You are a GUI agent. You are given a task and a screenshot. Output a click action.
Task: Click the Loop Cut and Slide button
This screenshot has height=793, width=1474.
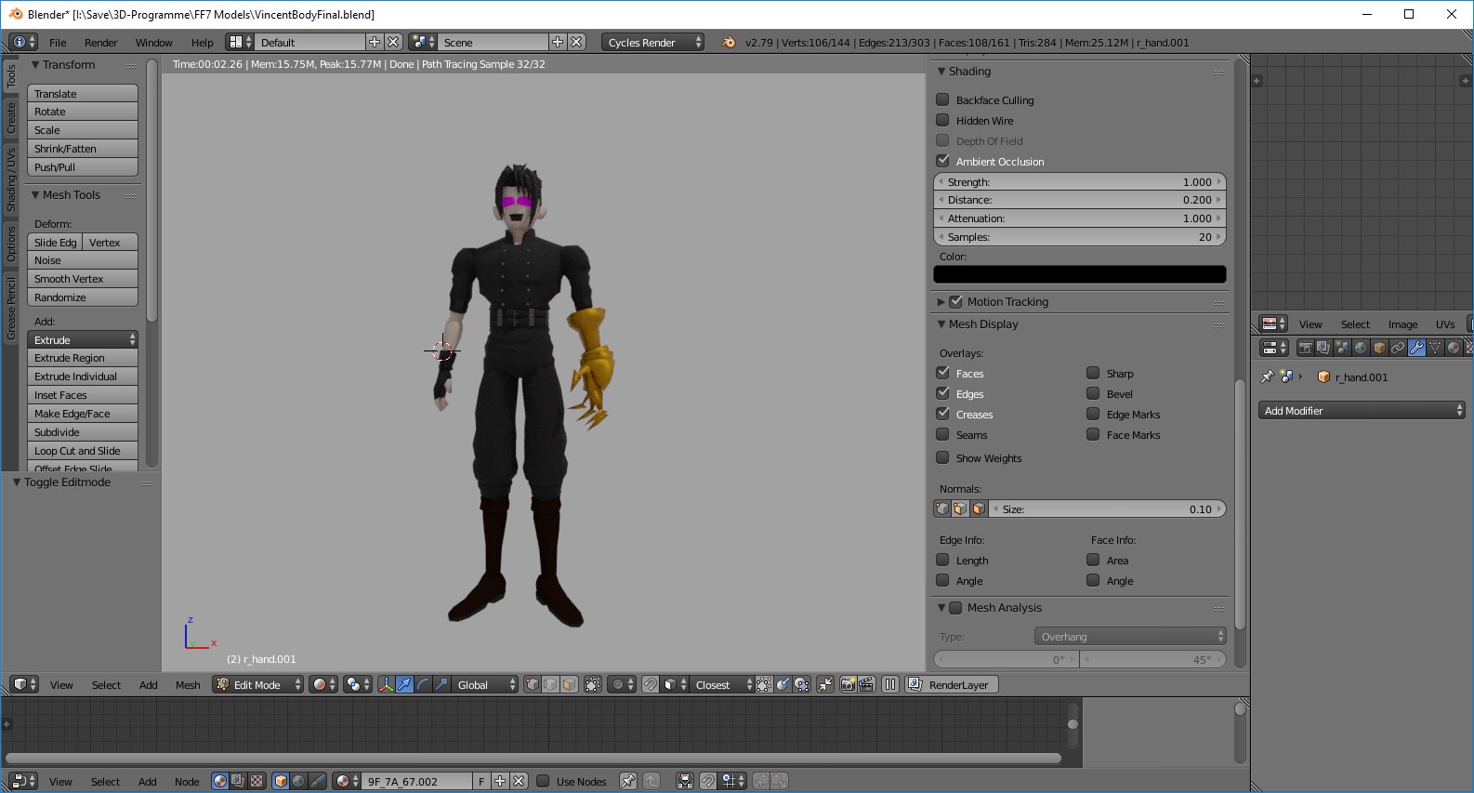[83, 451]
